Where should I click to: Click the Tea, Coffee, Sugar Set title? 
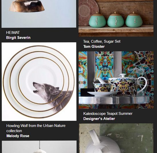click(x=102, y=41)
